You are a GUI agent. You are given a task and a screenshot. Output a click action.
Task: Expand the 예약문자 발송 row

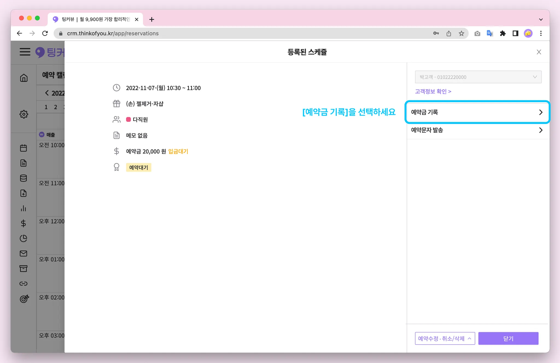tap(477, 130)
